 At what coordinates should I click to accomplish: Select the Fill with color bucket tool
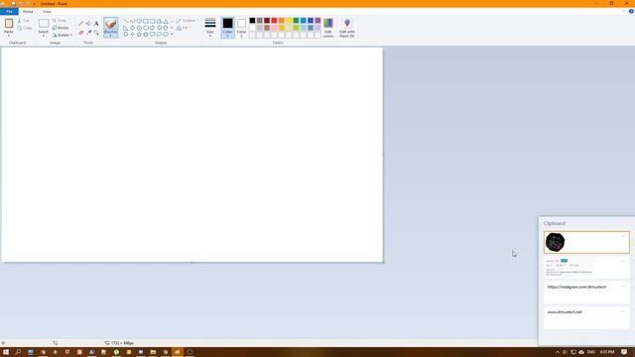click(x=88, y=24)
